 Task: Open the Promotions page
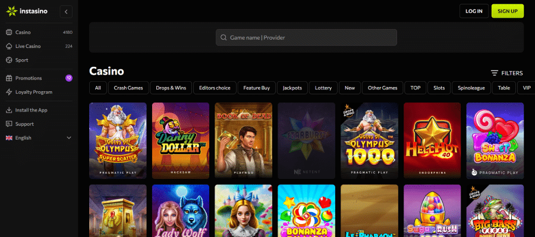click(39, 78)
